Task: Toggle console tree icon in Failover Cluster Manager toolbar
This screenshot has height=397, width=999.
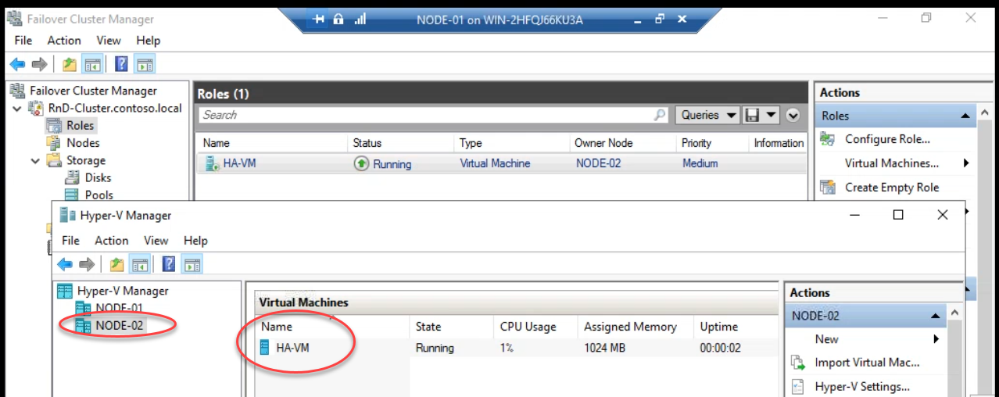Action: coord(91,64)
